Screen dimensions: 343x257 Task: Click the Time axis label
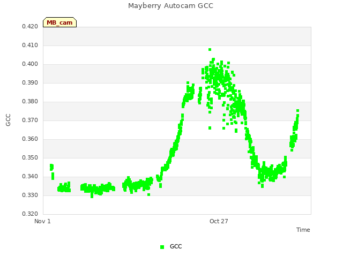tap(303, 230)
